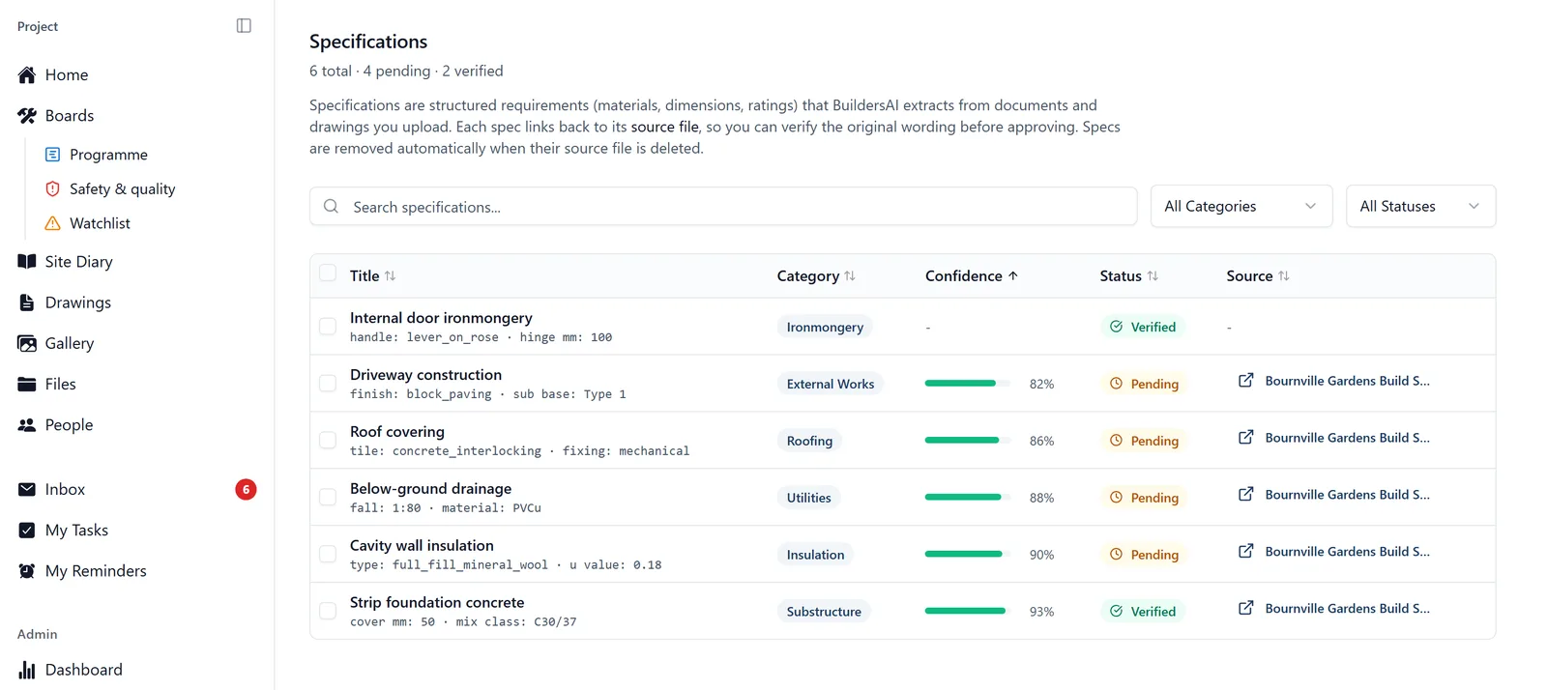This screenshot has width=1547, height=690.
Task: Click the Substructure category tag
Action: pos(824,612)
